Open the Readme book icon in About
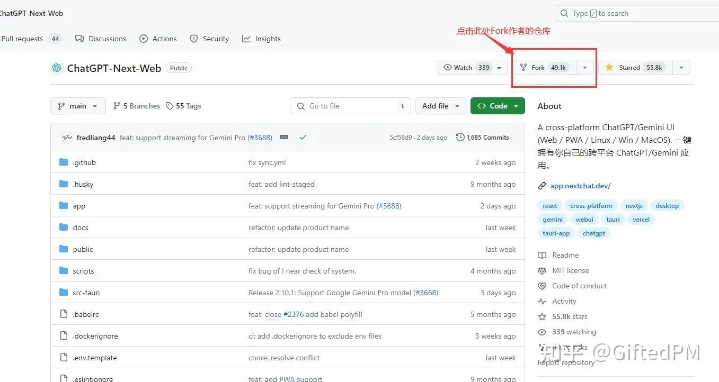The image size is (719, 382). coord(543,255)
